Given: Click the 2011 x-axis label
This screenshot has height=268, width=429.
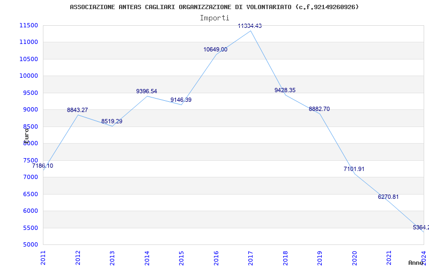Looking at the screenshot, I should tap(43, 258).
